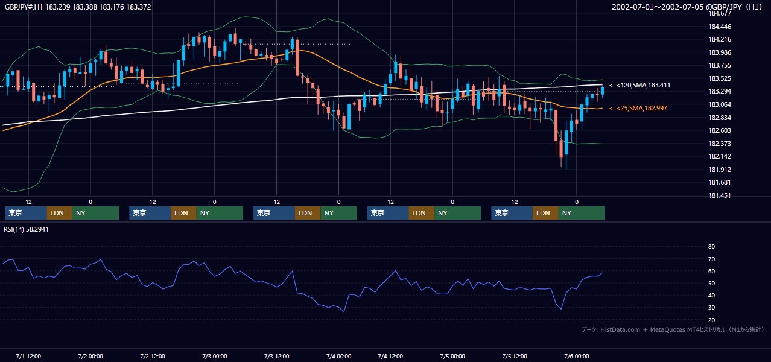
Task: Click price axis value 181.912
Action: 719,170
